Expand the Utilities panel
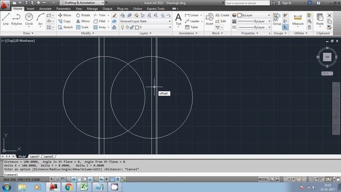 301,33
